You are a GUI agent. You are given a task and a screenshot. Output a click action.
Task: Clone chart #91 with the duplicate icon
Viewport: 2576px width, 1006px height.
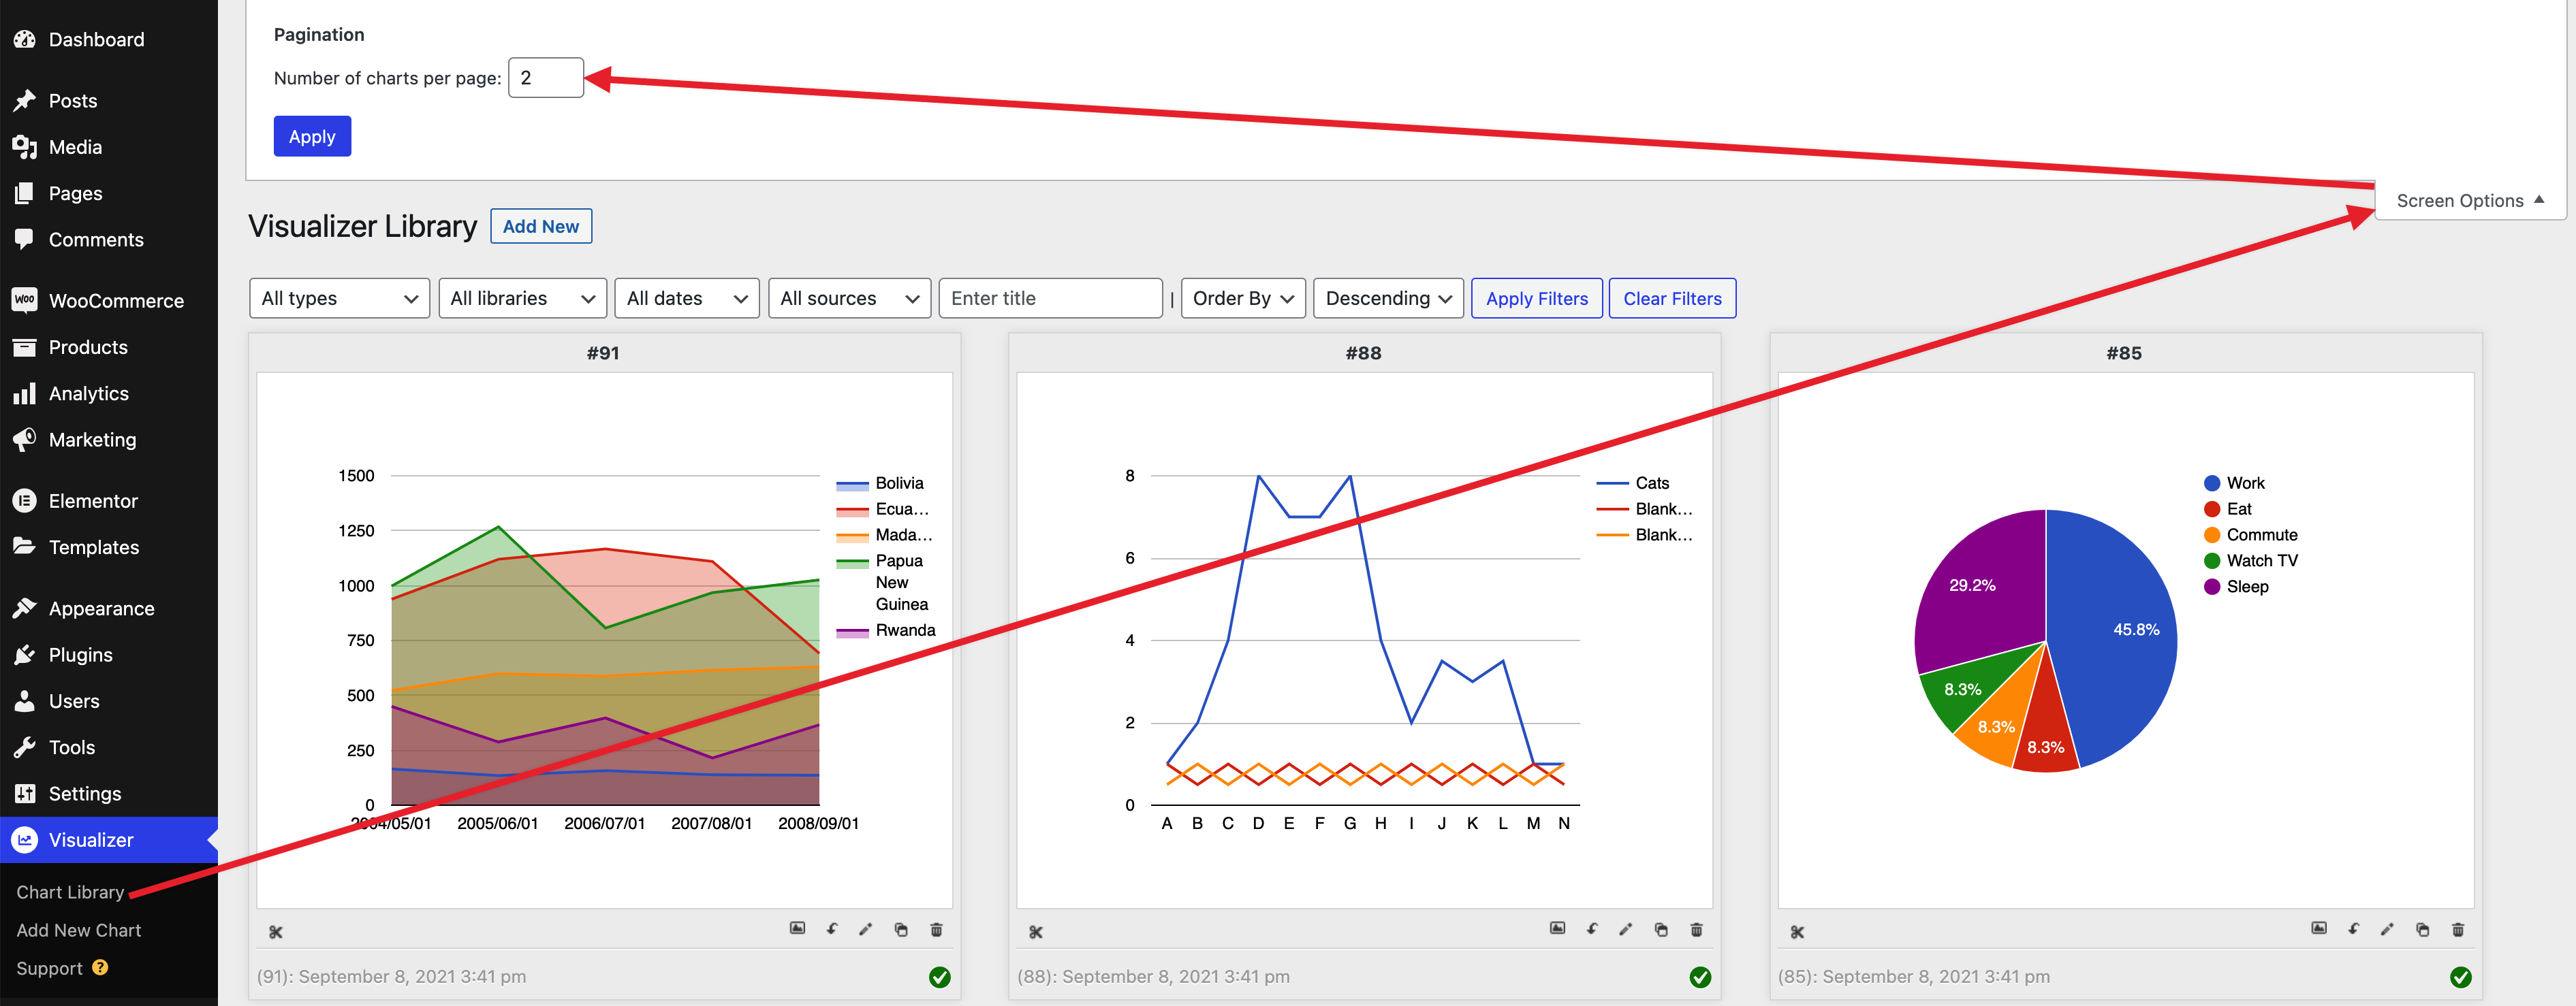click(901, 929)
